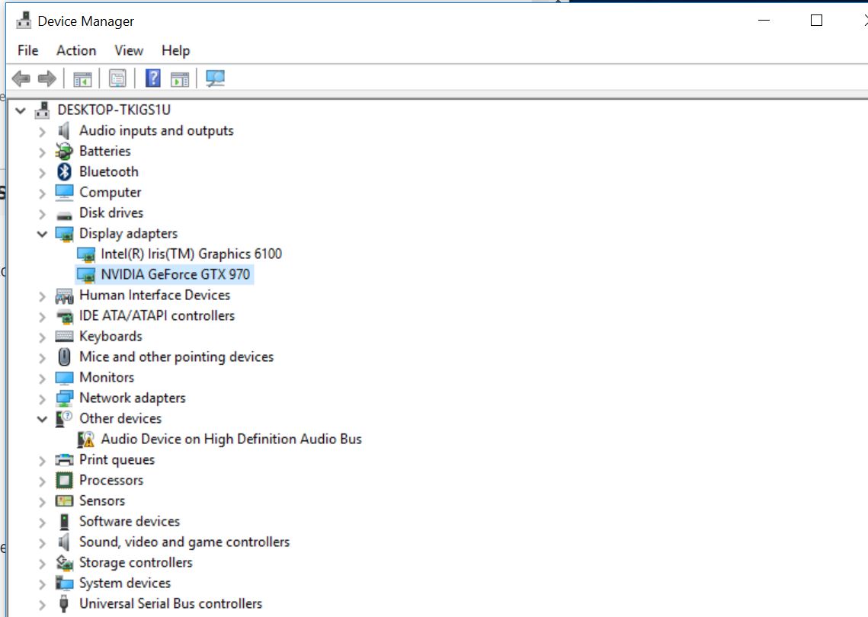Click Scan for hardware changes icon
This screenshot has height=617, width=868.
point(216,78)
